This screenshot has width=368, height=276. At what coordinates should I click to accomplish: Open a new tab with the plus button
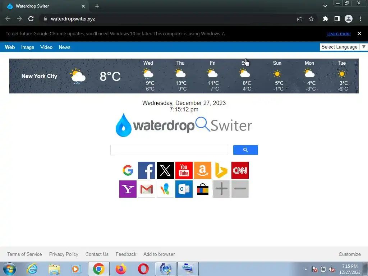coord(97,6)
